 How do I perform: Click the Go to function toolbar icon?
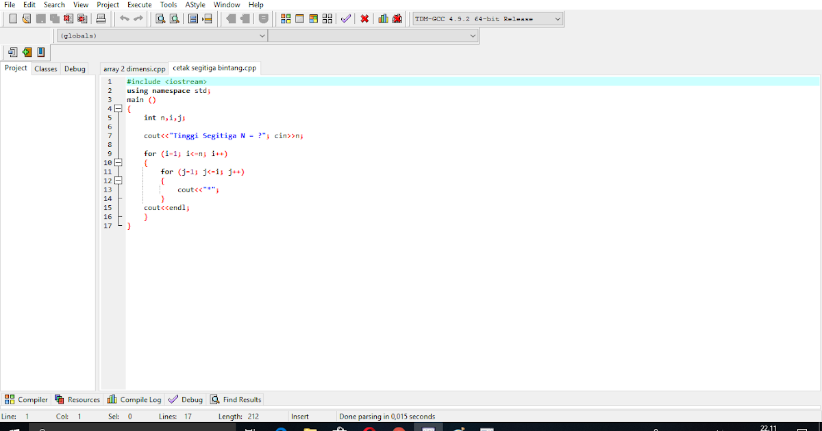[193, 18]
